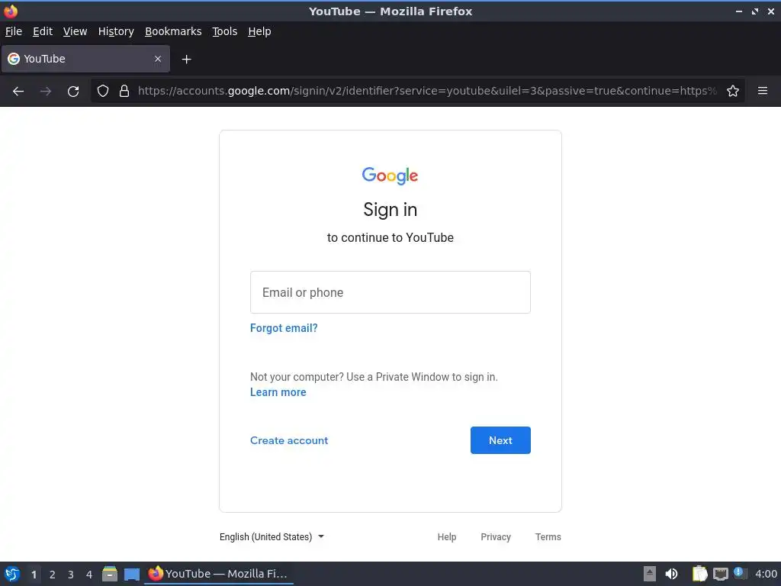Screen dimensions: 781x586
Task: View site security via padlock icon
Action: [124, 91]
